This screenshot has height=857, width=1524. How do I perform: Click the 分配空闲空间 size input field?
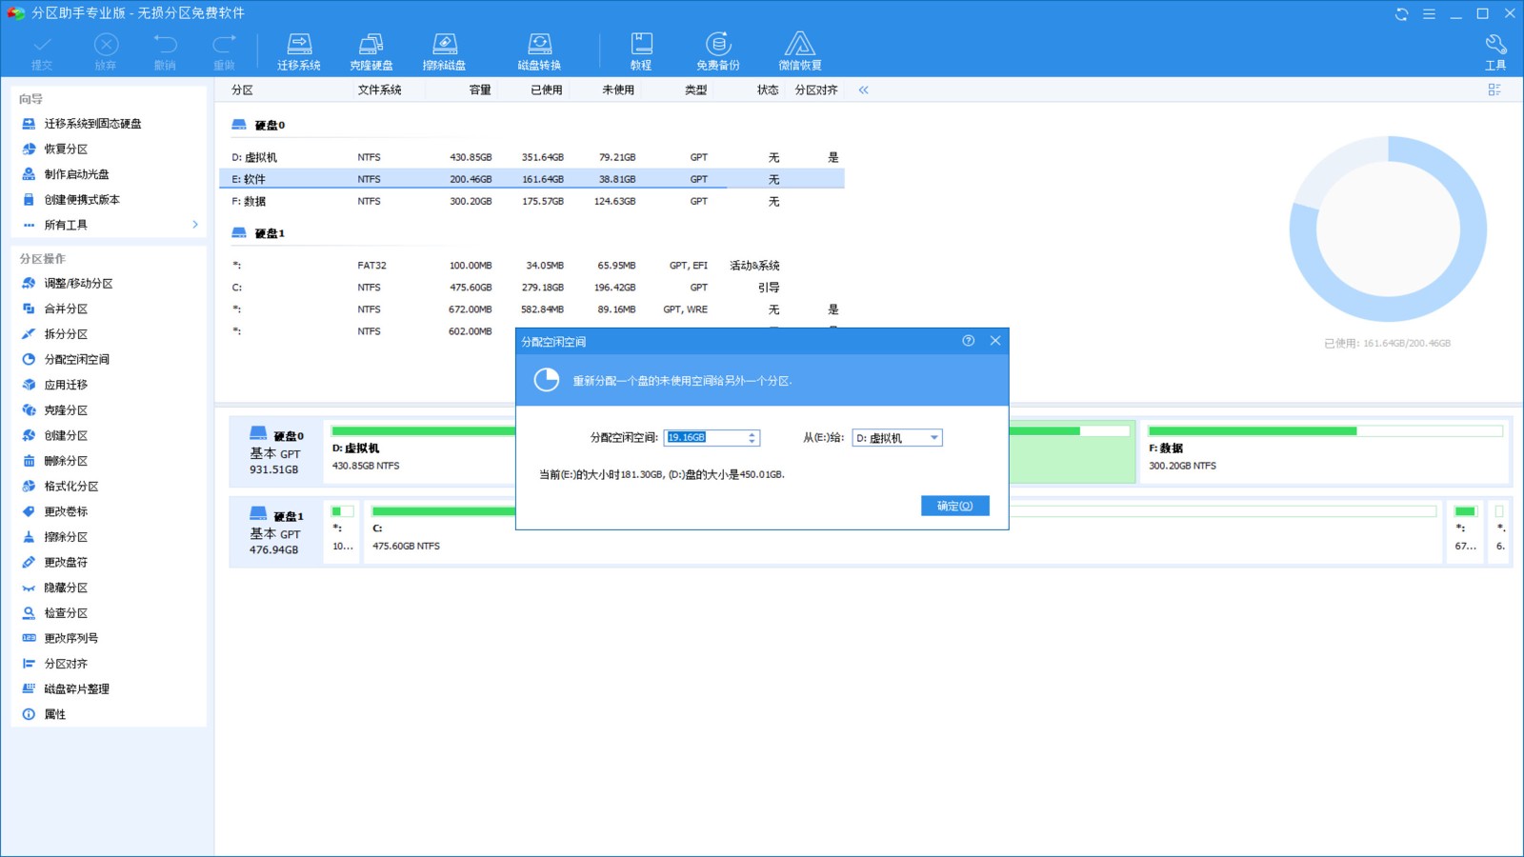705,438
